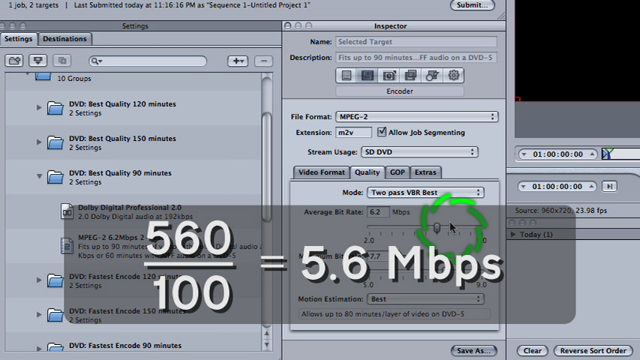This screenshot has width=640, height=360.
Task: Click the DVD: Best Quality 150 minutes folder icon
Action: tap(55, 142)
